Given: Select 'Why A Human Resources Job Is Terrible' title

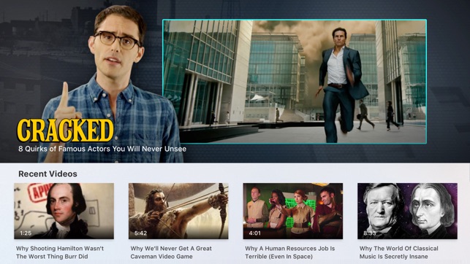Looking at the screenshot, I should click(x=290, y=252).
